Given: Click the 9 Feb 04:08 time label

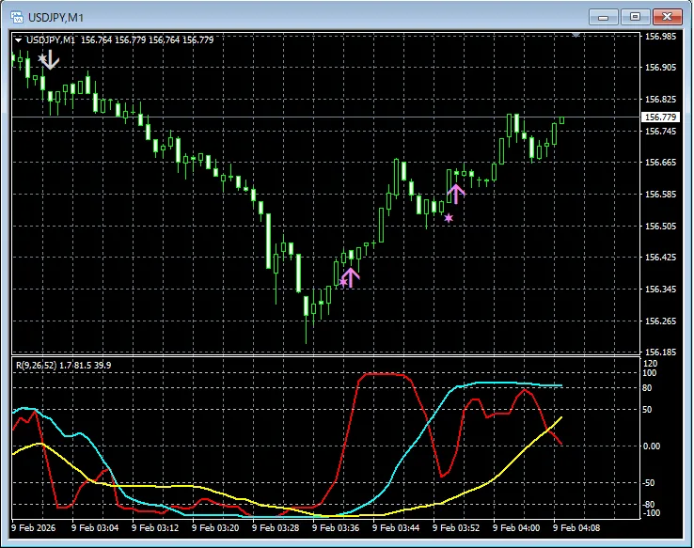Looking at the screenshot, I should pos(575,528).
